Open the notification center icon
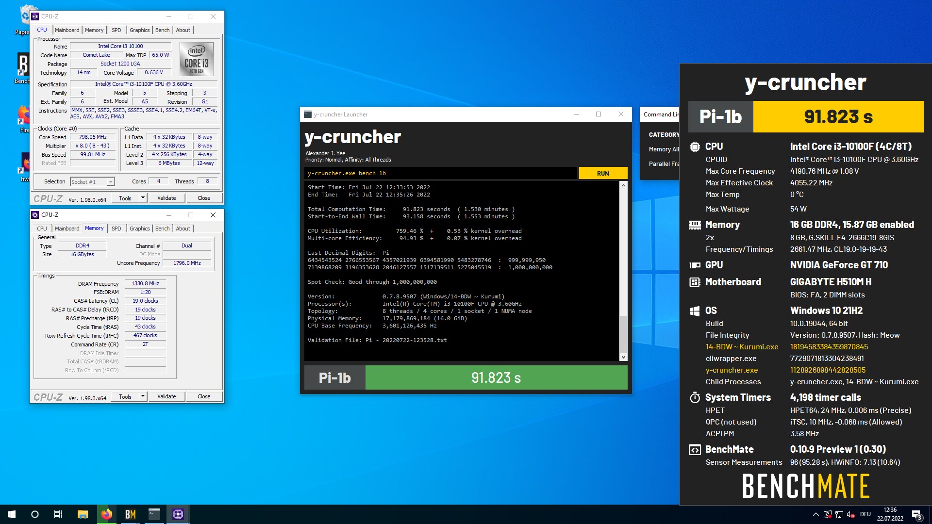This screenshot has width=932, height=524. [916, 514]
